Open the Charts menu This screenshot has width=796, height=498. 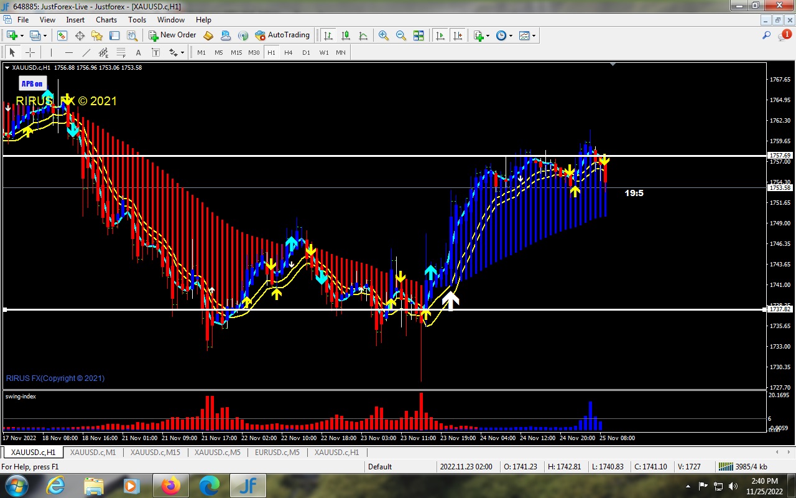point(106,20)
